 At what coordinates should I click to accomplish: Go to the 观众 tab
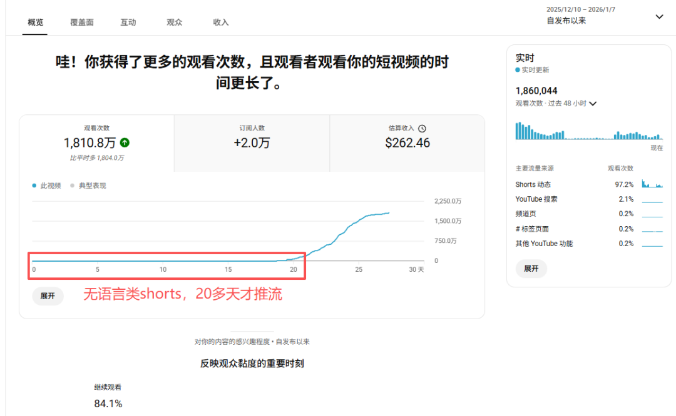coord(174,22)
